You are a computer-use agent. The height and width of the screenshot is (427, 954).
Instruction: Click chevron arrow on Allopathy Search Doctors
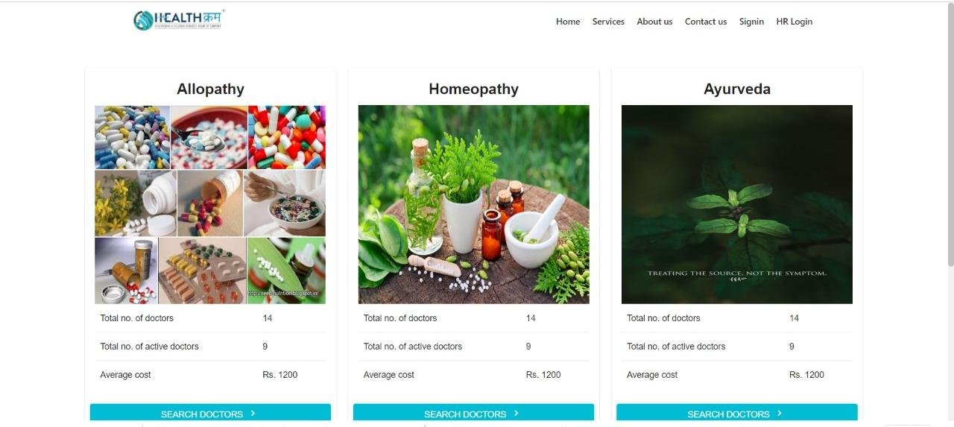coord(253,413)
